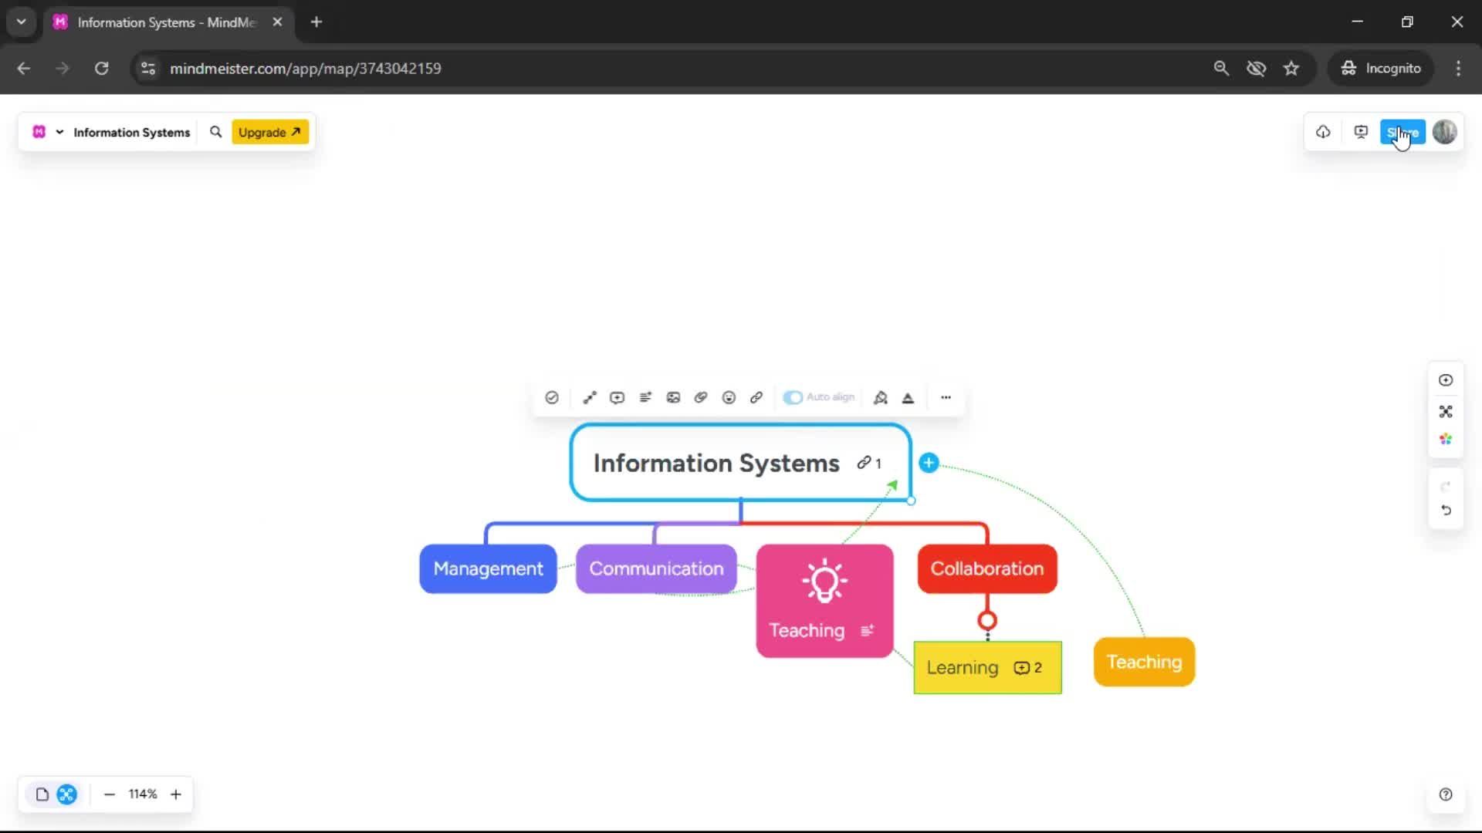Viewport: 1482px width, 833px height.
Task: Mark topic as task with checkmark icon
Action: click(x=552, y=397)
